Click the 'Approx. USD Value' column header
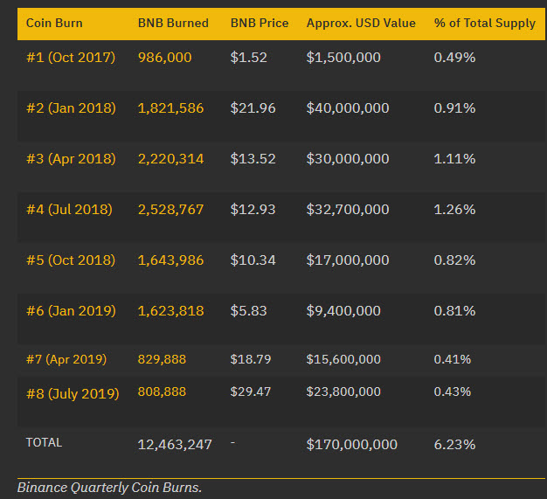 point(361,23)
